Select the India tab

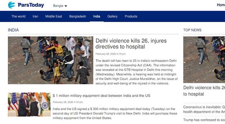point(97,16)
